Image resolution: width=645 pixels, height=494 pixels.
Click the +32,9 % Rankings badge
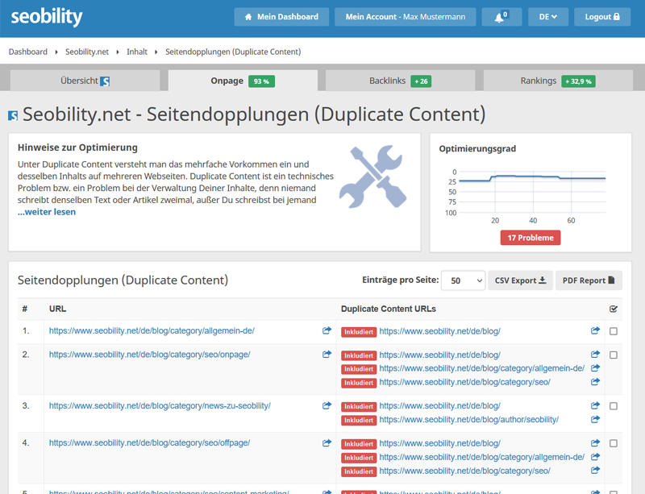(x=578, y=81)
